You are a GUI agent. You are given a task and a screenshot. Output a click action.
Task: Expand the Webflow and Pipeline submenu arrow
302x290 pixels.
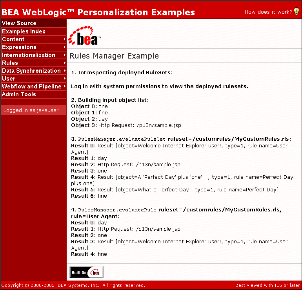click(65, 86)
